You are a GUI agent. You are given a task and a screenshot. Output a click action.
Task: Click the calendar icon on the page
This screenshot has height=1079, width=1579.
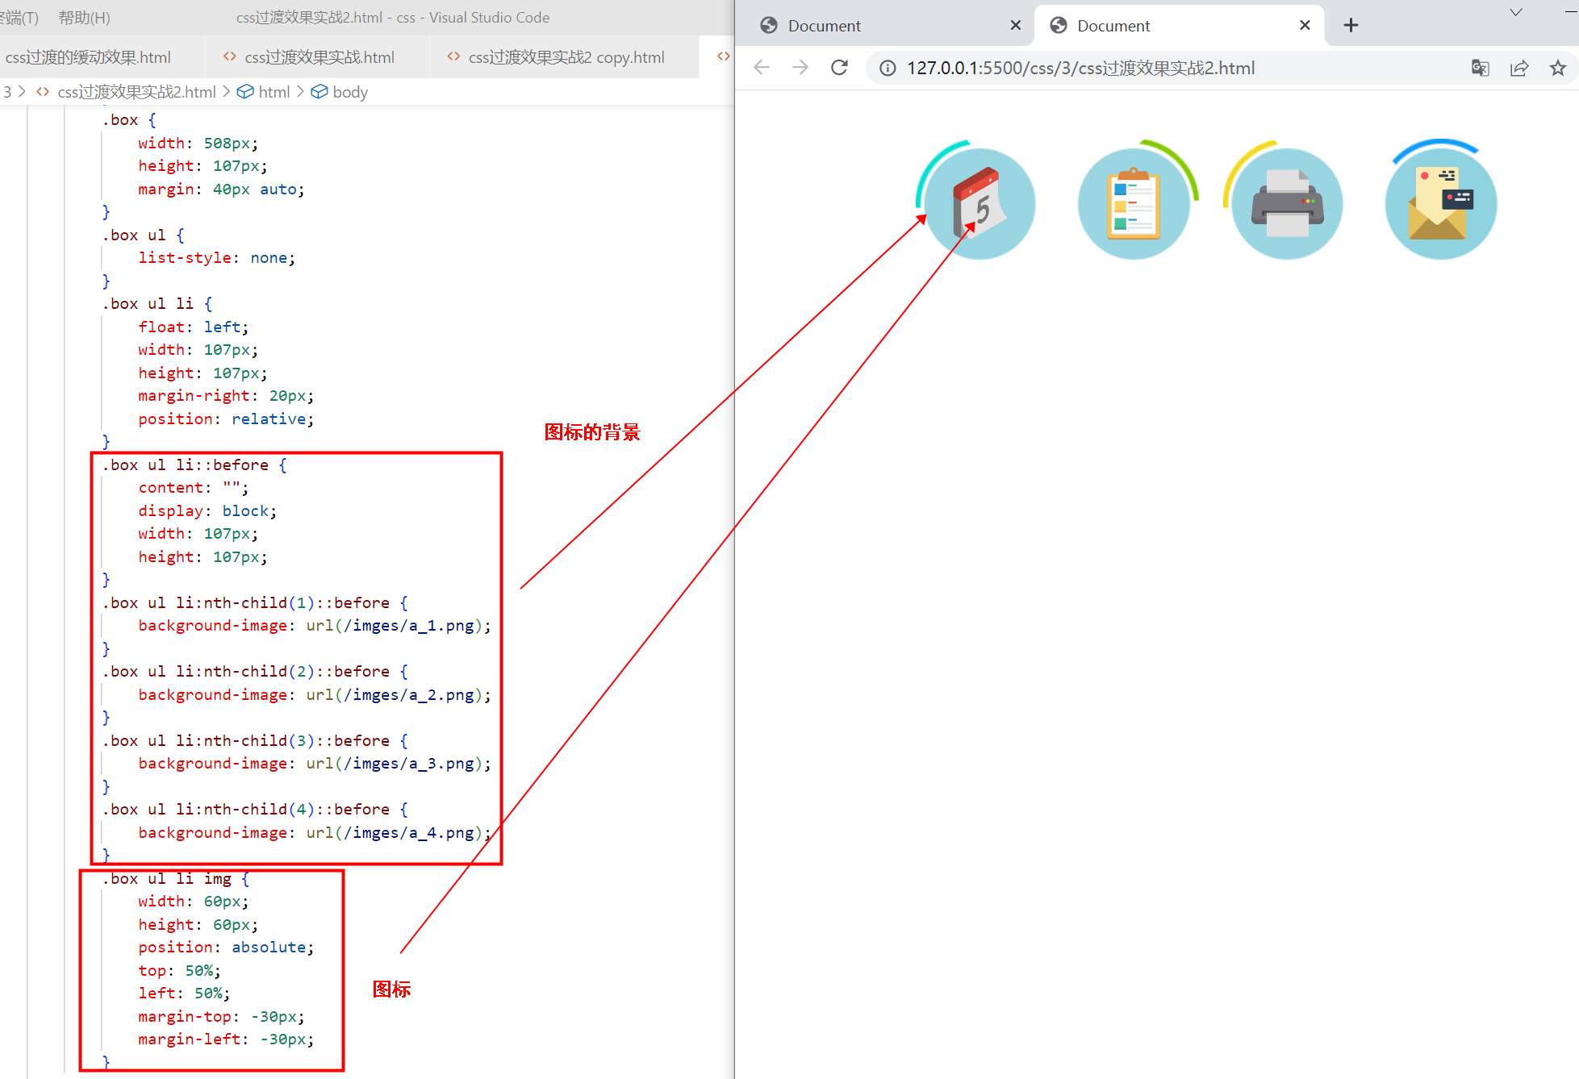(x=979, y=203)
